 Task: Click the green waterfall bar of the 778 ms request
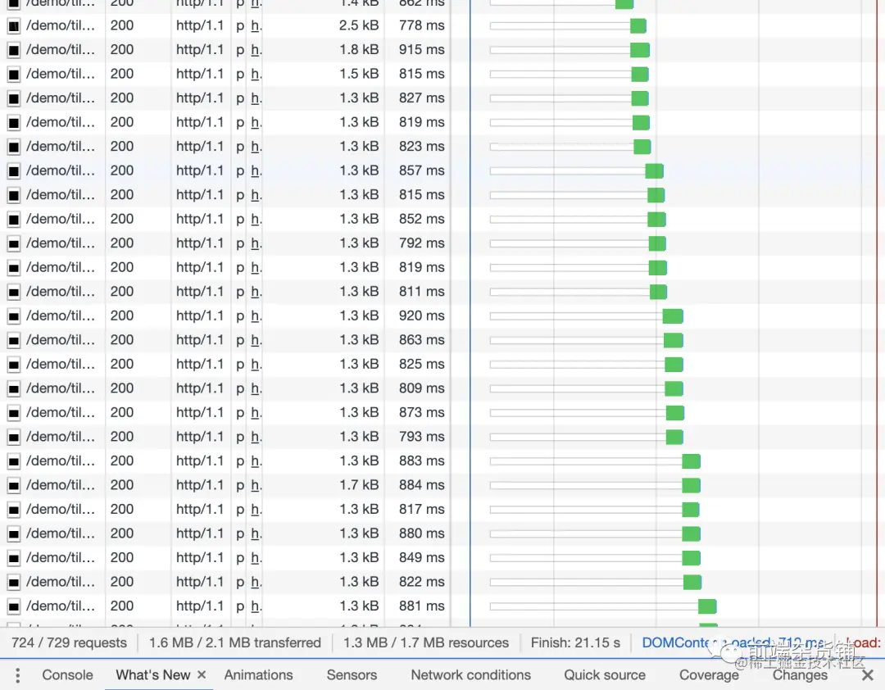click(x=638, y=26)
